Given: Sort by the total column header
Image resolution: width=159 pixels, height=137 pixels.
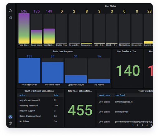Looking at the screenshot, I should click(x=56, y=95).
